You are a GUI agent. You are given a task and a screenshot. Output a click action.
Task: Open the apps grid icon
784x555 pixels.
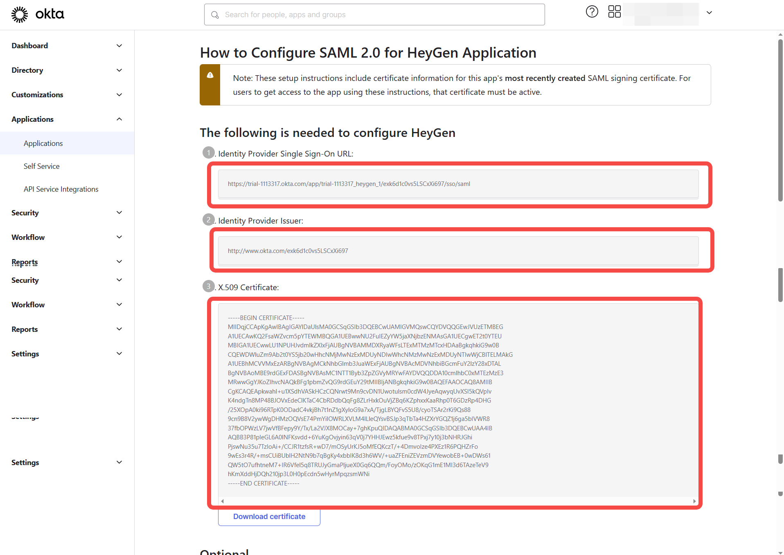(x=614, y=11)
